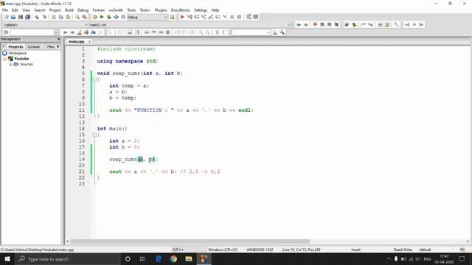472x265 pixels.
Task: Click the Jump back green arrow icon
Action: (x=299, y=24)
